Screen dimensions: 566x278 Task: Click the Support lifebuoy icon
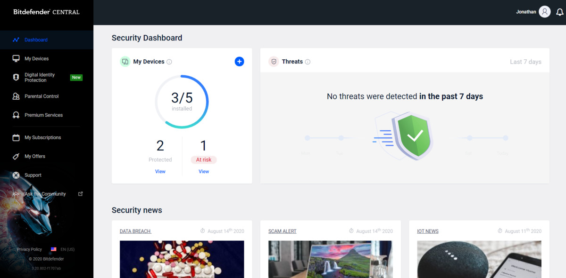click(x=16, y=175)
